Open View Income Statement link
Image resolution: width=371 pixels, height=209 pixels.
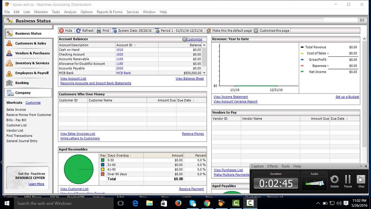pos(231,97)
